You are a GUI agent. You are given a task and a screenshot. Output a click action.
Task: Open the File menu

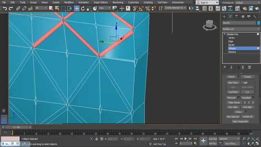click(4, 2)
